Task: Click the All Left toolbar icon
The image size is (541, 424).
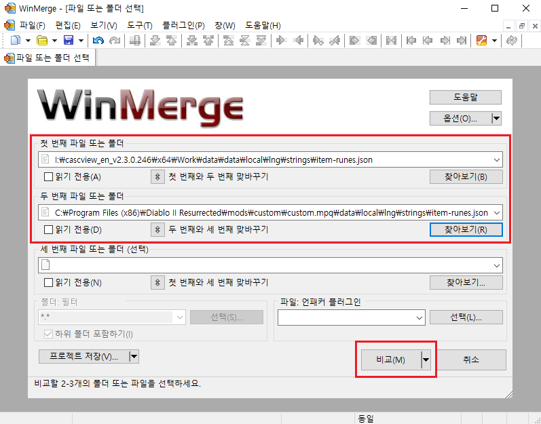Action: [371, 41]
